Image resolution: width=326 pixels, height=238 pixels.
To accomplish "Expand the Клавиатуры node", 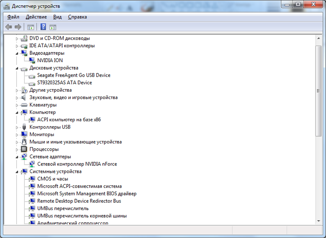I will [17, 105].
